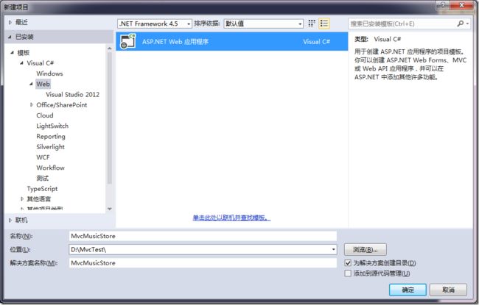
Task: Select Cloud in the template tree
Action: tap(45, 115)
